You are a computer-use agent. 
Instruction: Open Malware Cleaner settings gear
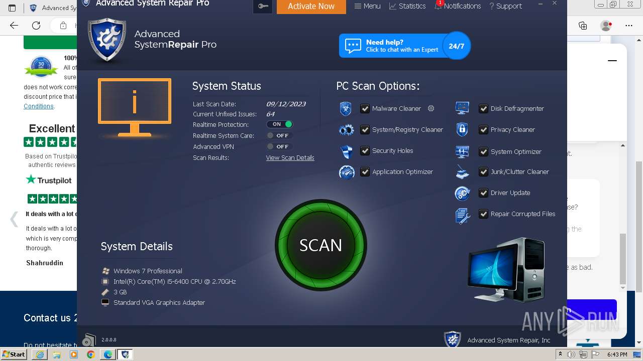click(431, 108)
